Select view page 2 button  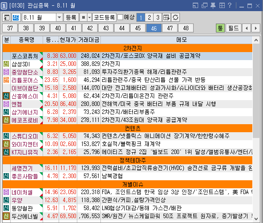(x=149, y=17)
